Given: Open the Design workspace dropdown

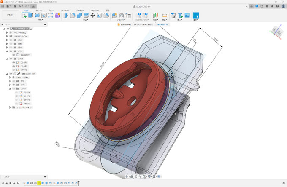Looking at the screenshot, I should (10, 15).
